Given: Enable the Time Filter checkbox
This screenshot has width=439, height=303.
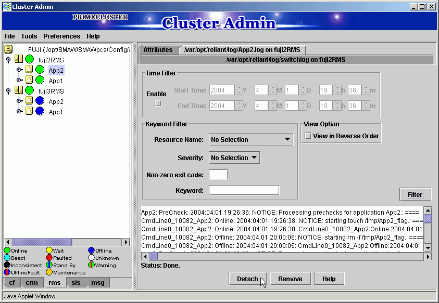Looking at the screenshot, I should (158, 103).
